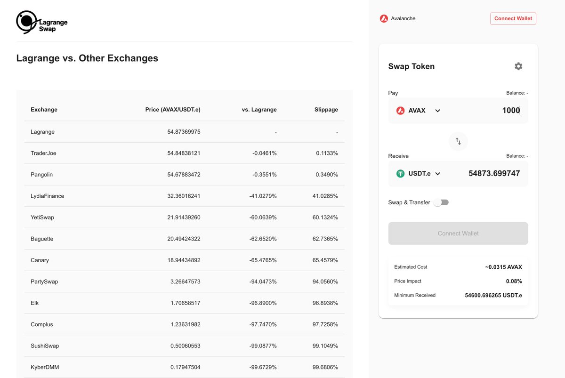Expand the AVAX pay token dropdown
The width and height of the screenshot is (565, 378).
(438, 111)
